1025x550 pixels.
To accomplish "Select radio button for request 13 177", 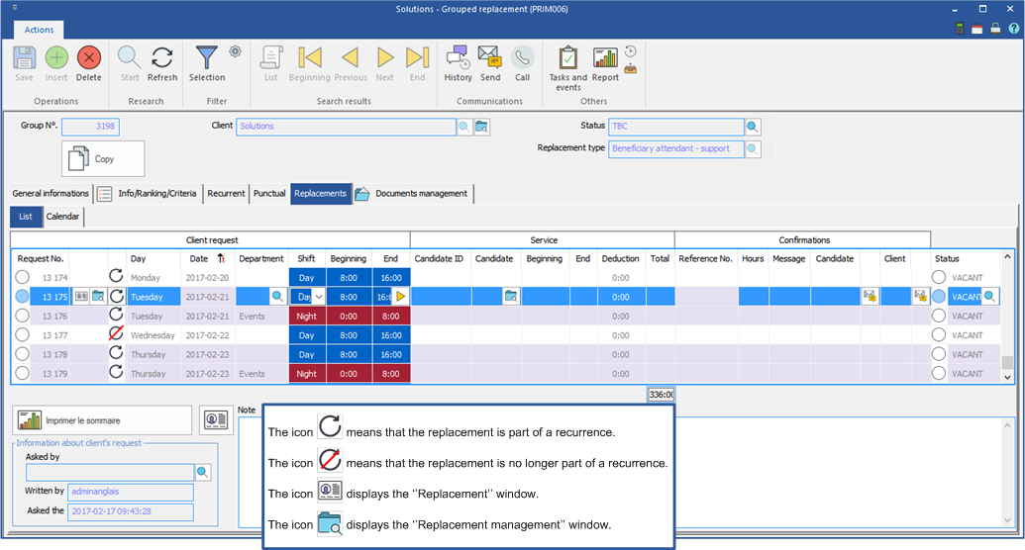I will (22, 335).
